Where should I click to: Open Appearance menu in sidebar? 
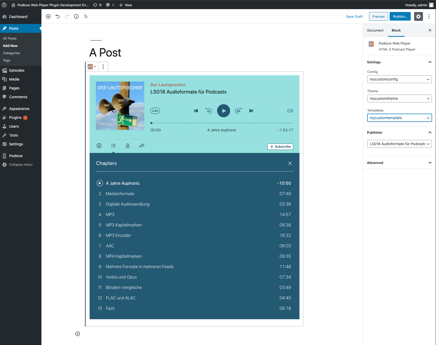pos(21,109)
